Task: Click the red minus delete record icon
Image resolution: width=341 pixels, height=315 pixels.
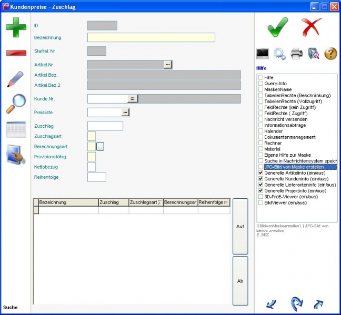Action: coord(16,53)
